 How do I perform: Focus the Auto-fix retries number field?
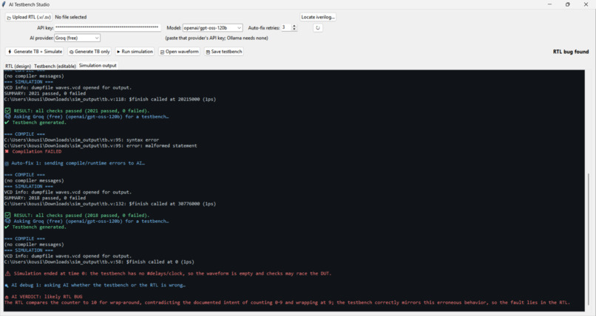[286, 28]
